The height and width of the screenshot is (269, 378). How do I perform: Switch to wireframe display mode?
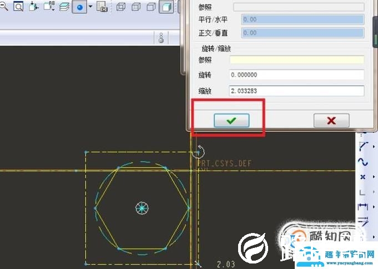pyautogui.click(x=121, y=7)
